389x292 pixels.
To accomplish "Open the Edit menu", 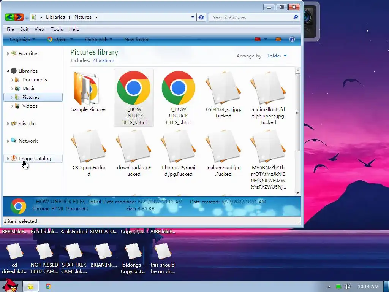I will click(x=24, y=29).
